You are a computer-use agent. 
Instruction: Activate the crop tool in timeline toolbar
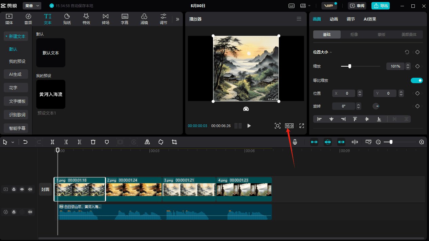click(x=174, y=142)
